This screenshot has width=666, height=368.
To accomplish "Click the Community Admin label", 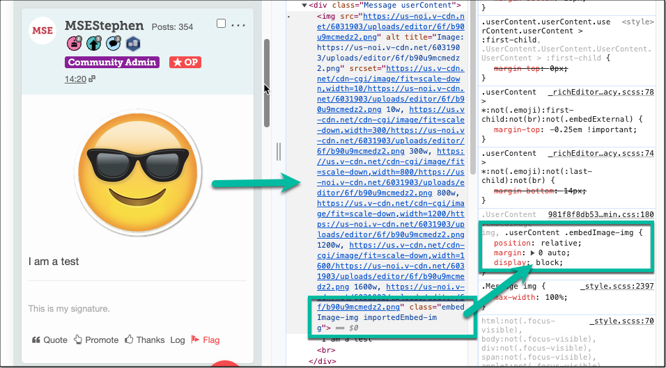I will (112, 63).
